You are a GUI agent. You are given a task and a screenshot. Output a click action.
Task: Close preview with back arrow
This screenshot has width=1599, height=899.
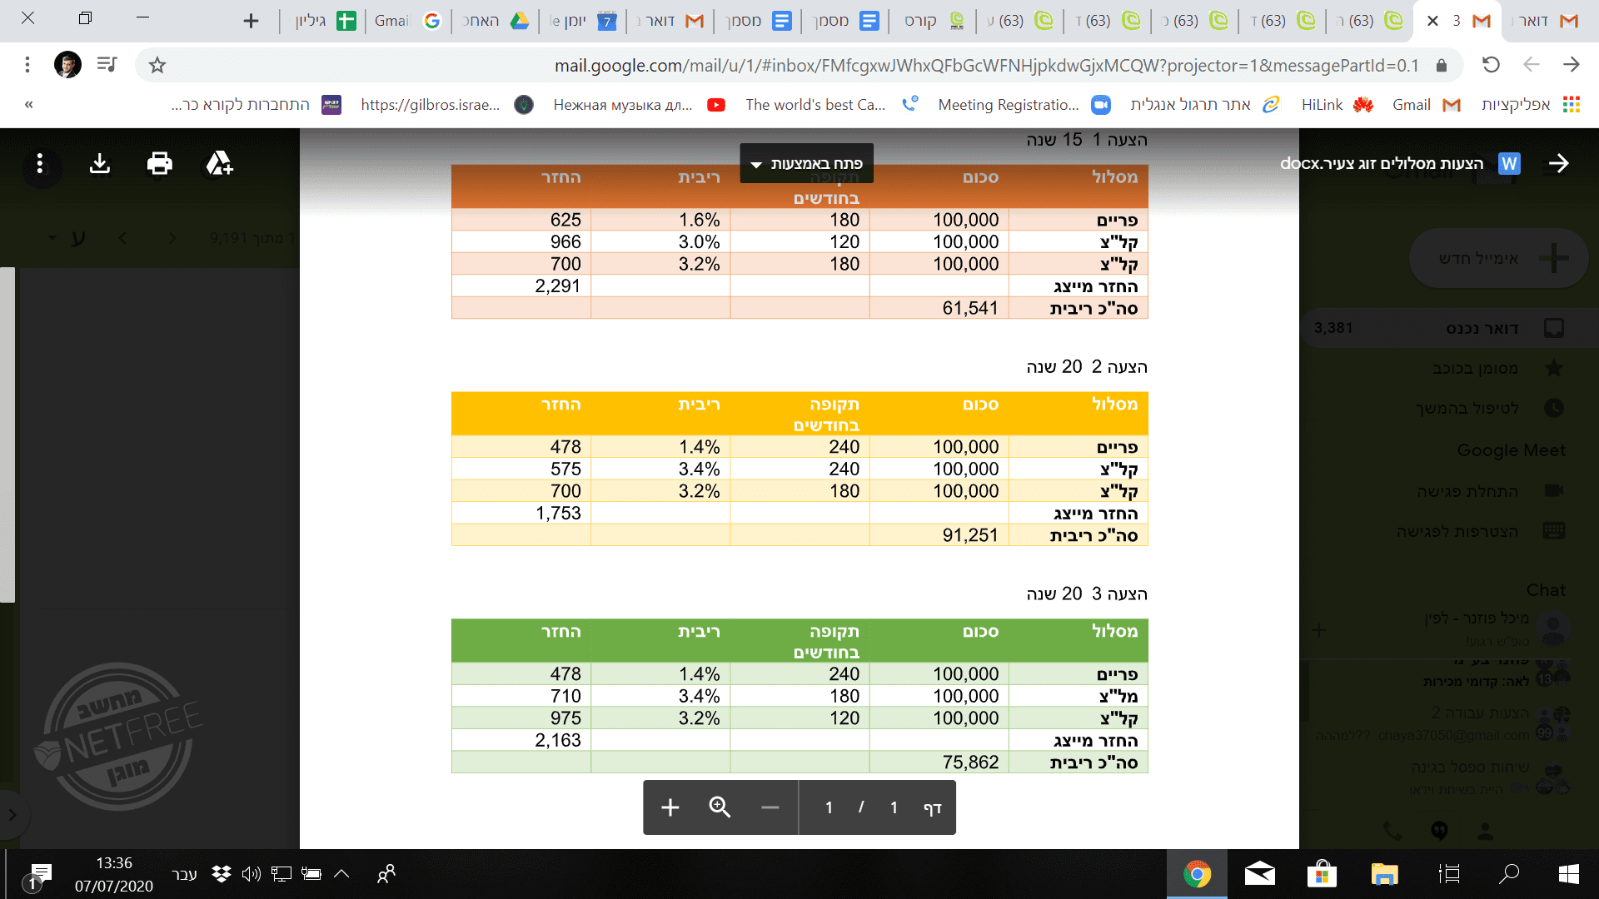tap(1558, 163)
